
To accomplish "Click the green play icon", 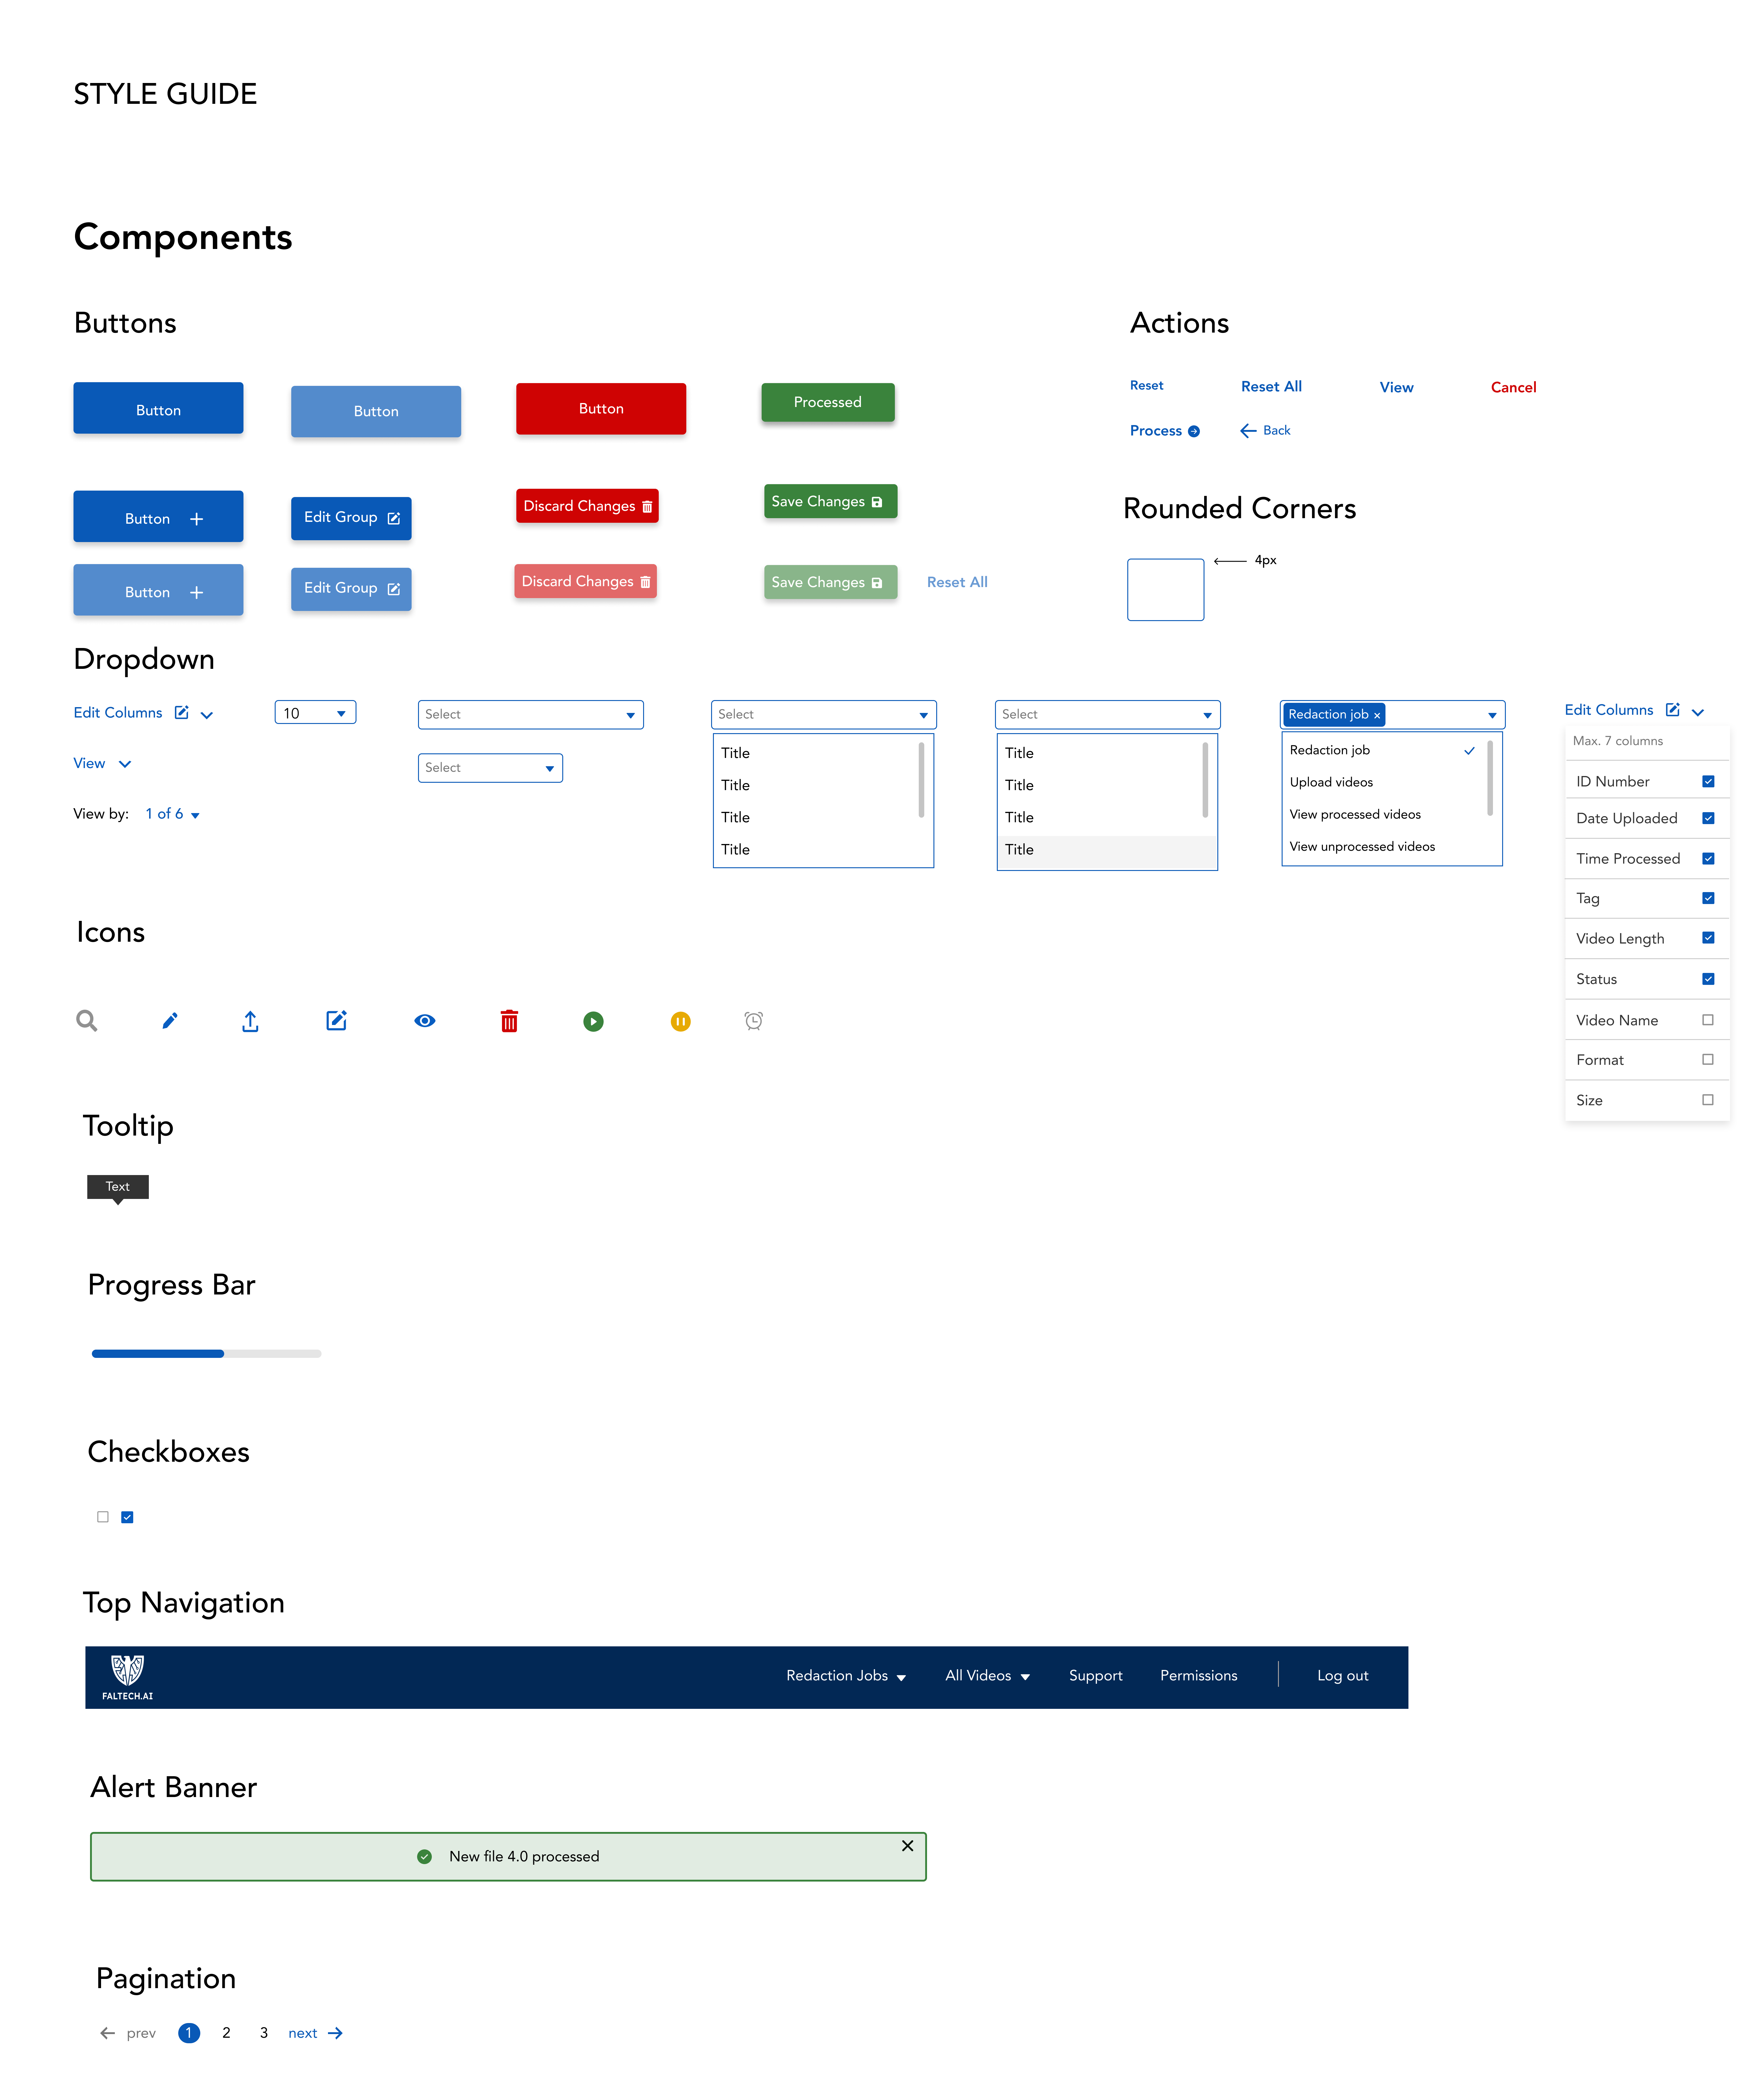I will pos(593,1021).
